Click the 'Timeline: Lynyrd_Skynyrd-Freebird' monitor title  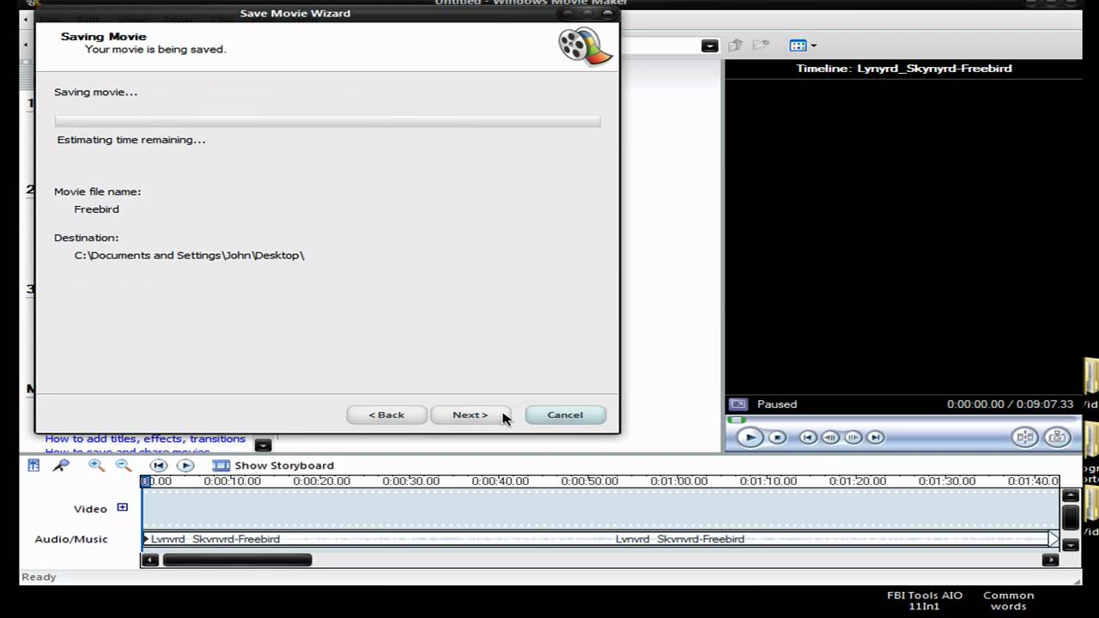click(x=904, y=68)
